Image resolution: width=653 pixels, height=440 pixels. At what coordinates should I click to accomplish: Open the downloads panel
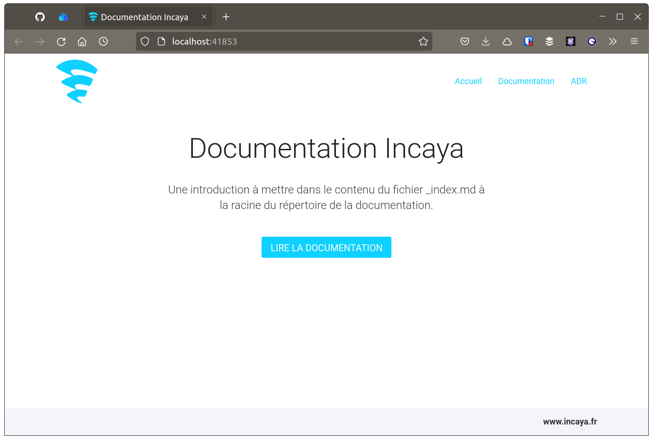(486, 42)
